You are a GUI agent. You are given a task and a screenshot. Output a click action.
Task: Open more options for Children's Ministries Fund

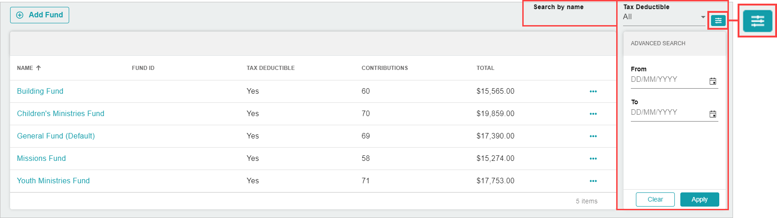(593, 114)
